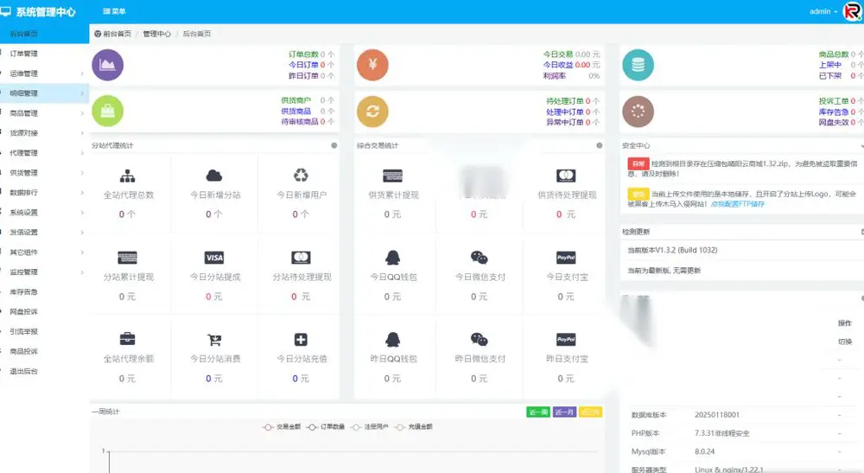864x473 pixels.
Task: Click the 菜单 toggle in the top bar
Action: coord(114,11)
